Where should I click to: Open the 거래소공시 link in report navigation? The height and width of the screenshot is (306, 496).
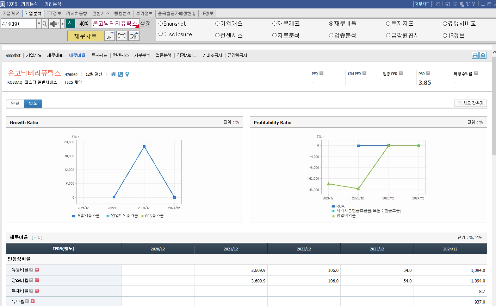(x=212, y=56)
